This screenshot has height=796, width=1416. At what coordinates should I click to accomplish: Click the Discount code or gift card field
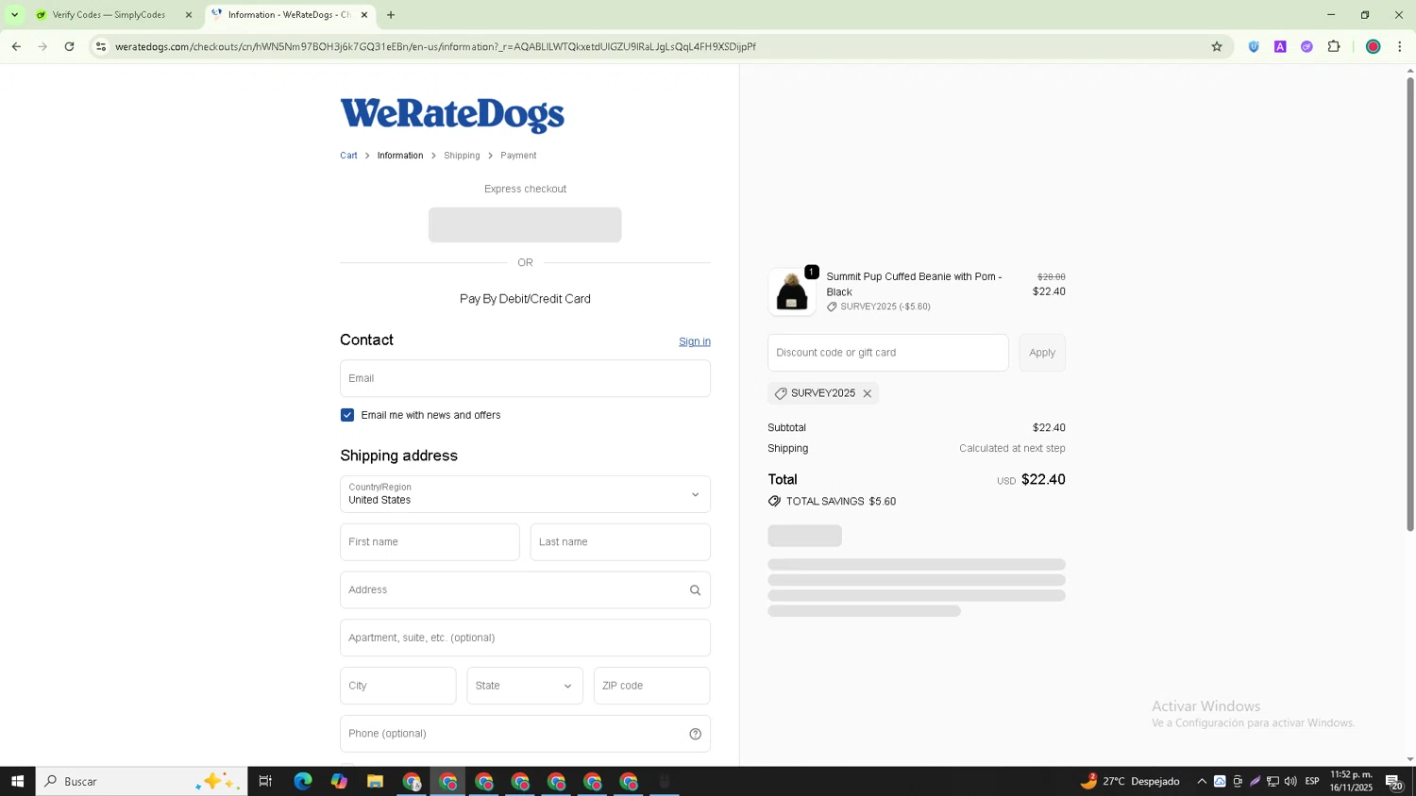[x=888, y=353]
